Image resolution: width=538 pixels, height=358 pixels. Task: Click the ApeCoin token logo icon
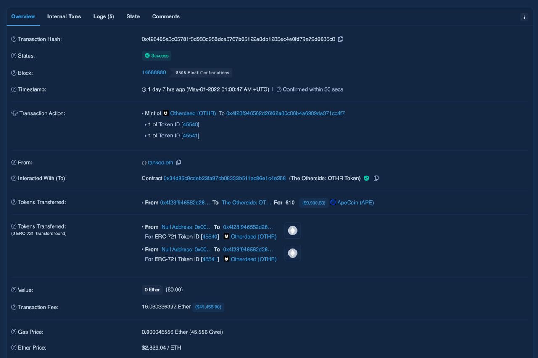point(333,202)
